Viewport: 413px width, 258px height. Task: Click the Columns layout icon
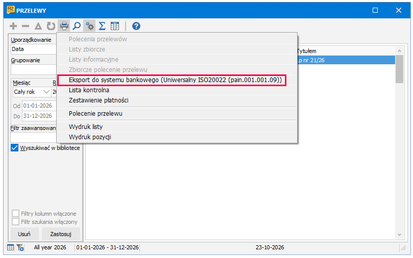pyautogui.click(x=115, y=26)
